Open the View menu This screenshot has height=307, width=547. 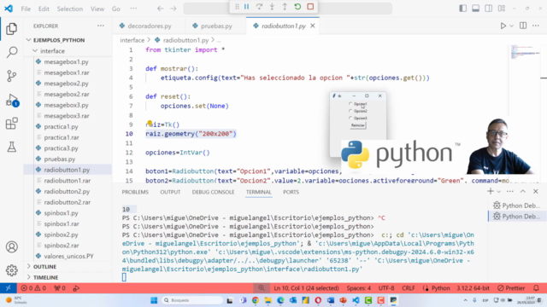[x=97, y=9]
